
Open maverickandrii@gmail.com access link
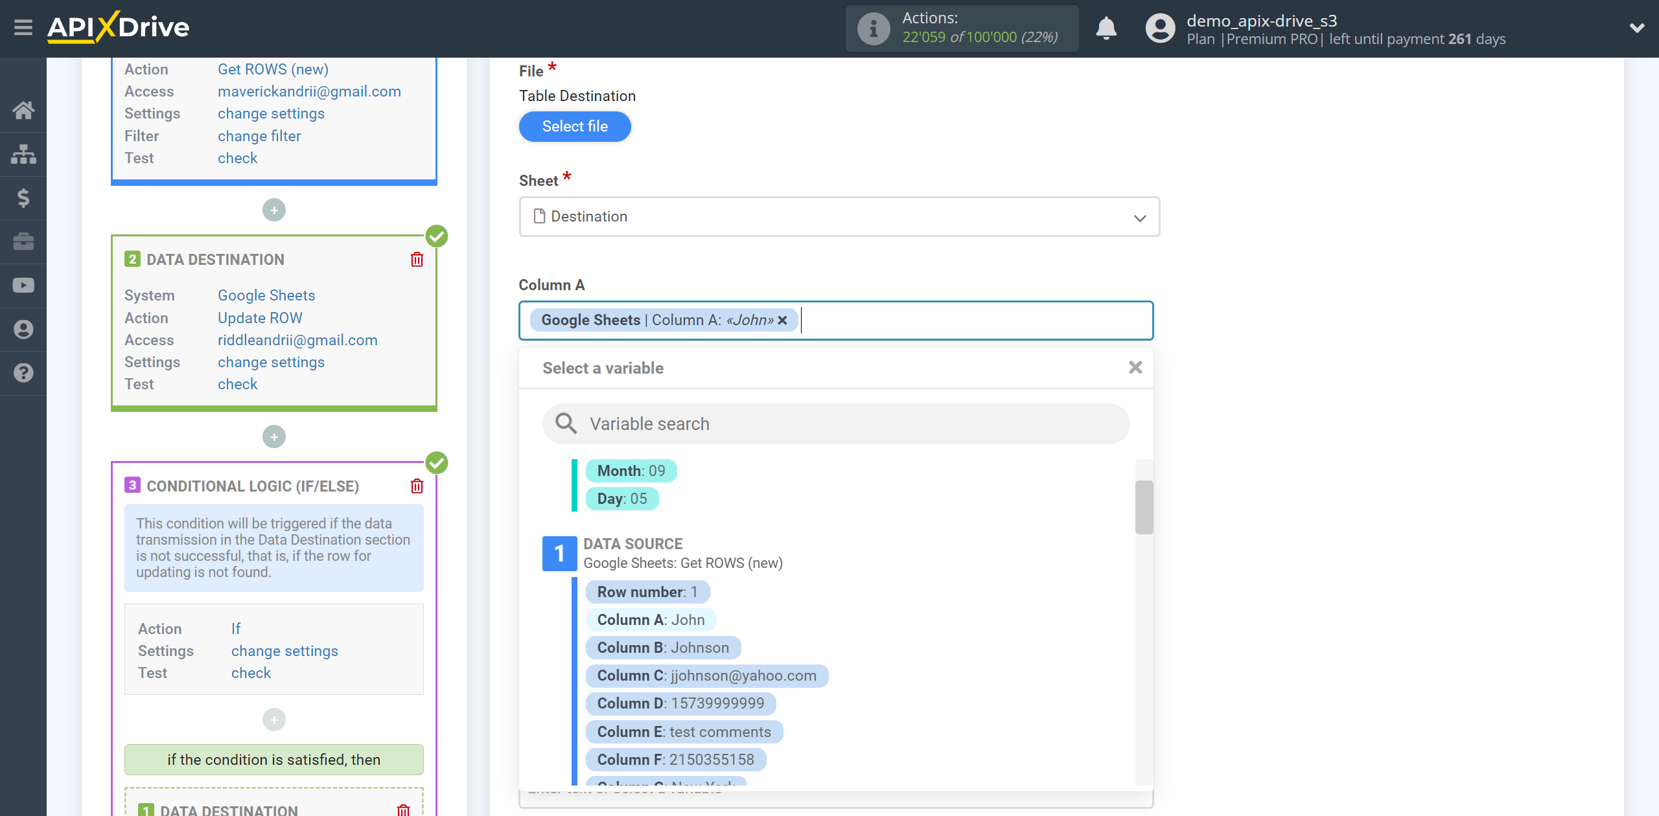coord(309,91)
